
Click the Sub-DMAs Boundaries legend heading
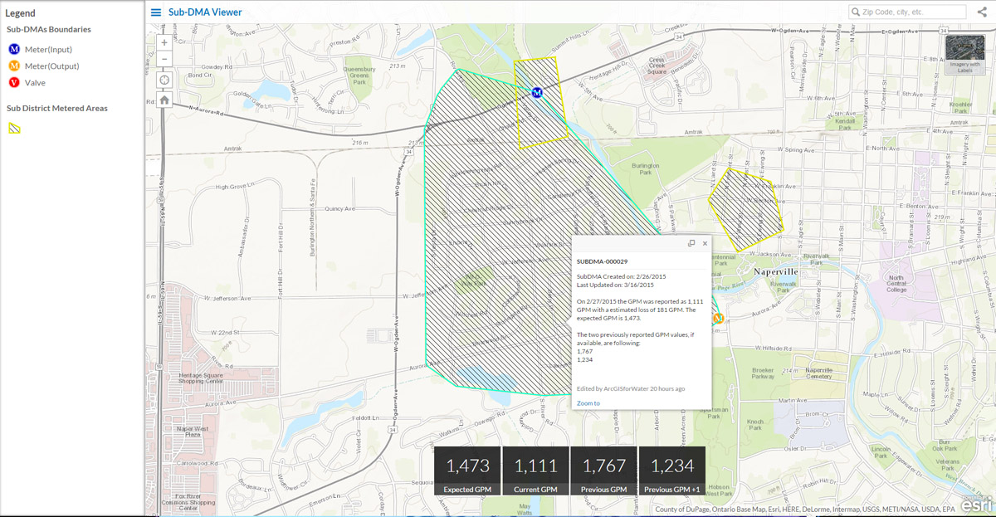49,29
